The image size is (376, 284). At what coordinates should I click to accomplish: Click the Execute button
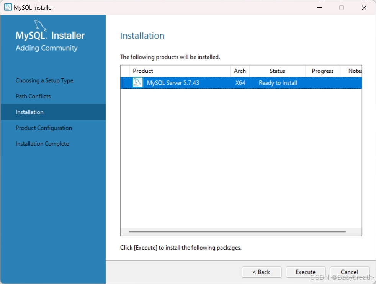click(305, 272)
